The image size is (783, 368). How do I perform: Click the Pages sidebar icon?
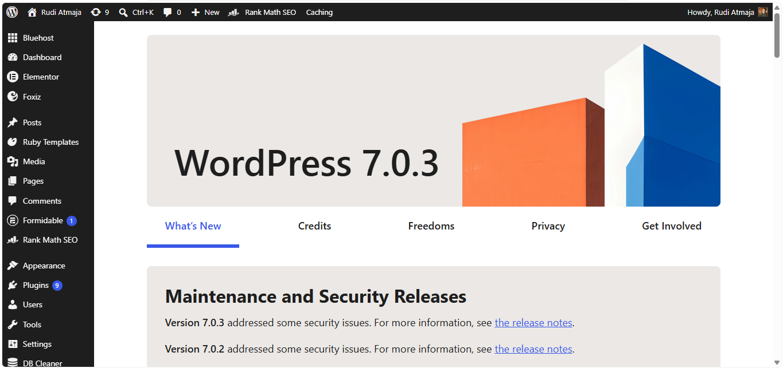coord(13,181)
